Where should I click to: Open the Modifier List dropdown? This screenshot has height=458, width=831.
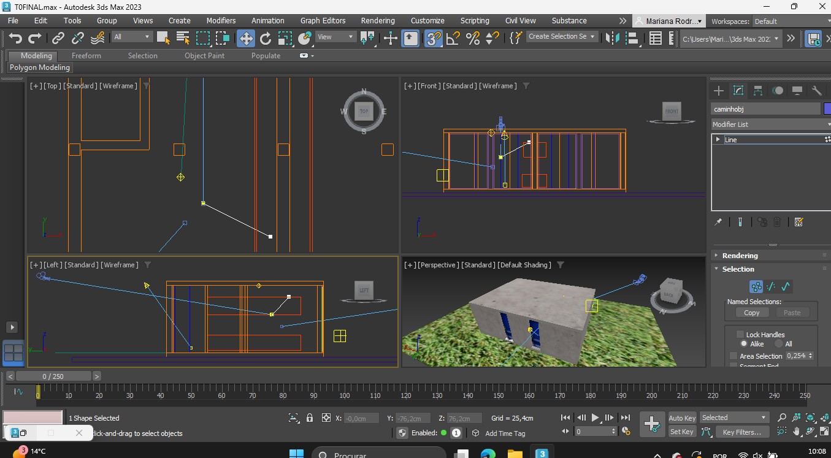770,124
